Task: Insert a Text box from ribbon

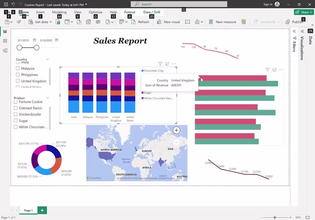Action: pyautogui.click(x=188, y=22)
